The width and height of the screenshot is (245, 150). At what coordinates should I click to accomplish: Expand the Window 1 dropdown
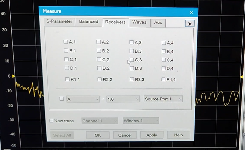click(x=141, y=121)
